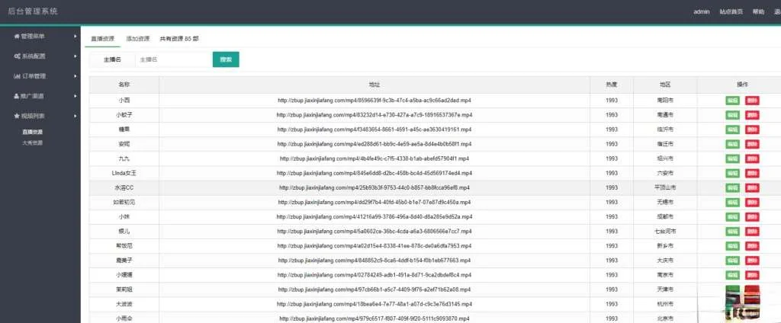This screenshot has width=781, height=323.
Task: Click the chart icon beside 订单管理
Action: point(17,76)
